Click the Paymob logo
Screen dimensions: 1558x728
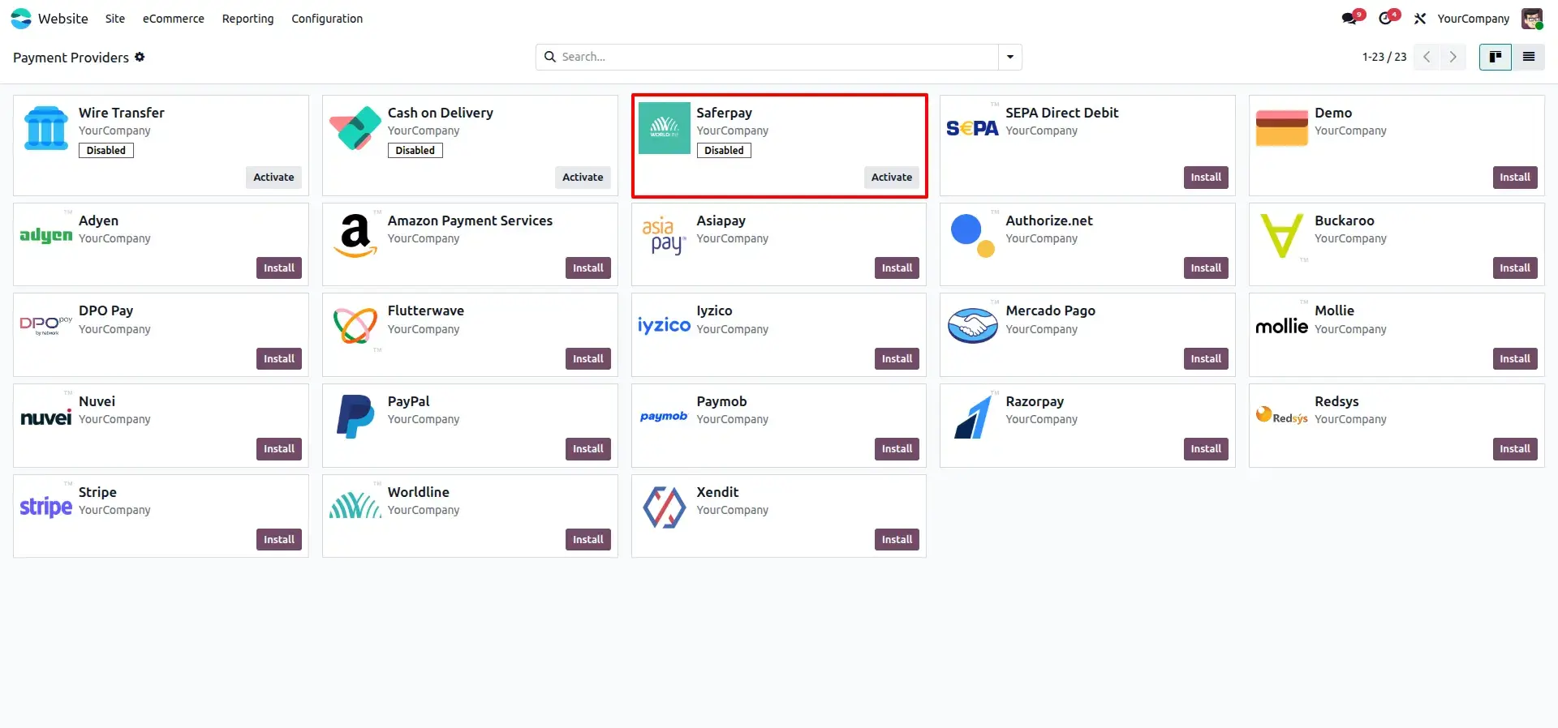664,417
